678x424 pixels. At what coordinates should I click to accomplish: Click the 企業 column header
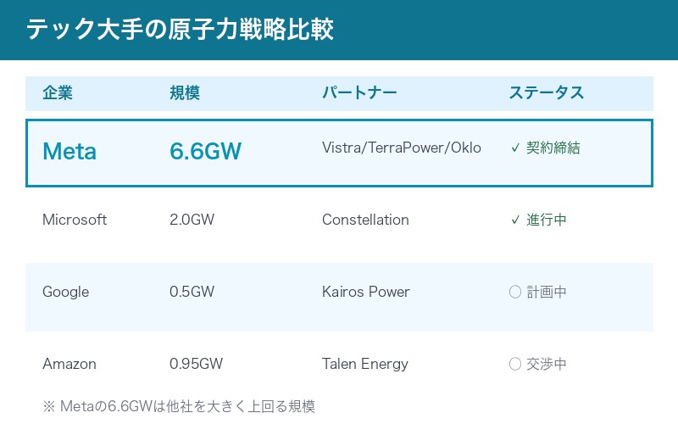pos(58,93)
